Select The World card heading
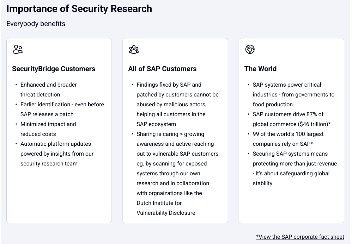 (x=260, y=69)
